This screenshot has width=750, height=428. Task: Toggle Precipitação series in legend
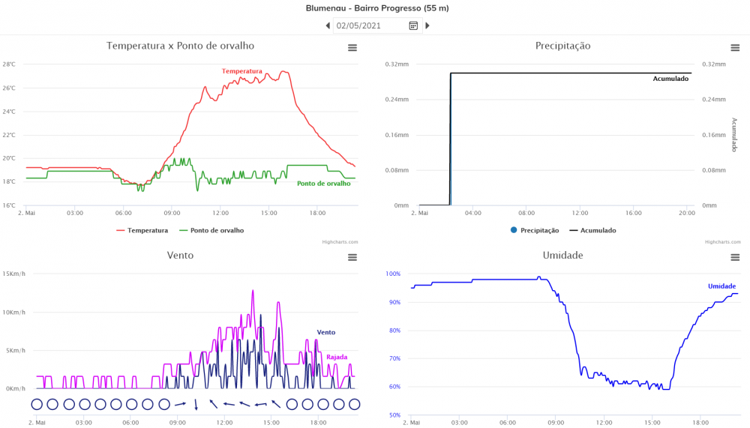click(x=534, y=231)
